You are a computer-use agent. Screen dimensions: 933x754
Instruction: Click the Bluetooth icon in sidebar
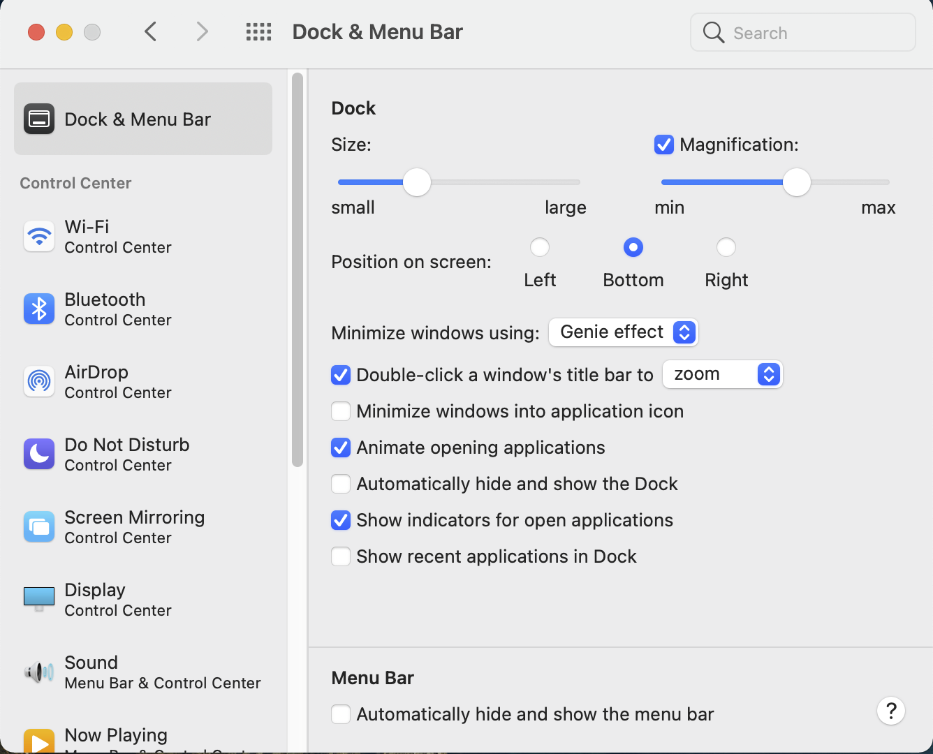(x=39, y=309)
